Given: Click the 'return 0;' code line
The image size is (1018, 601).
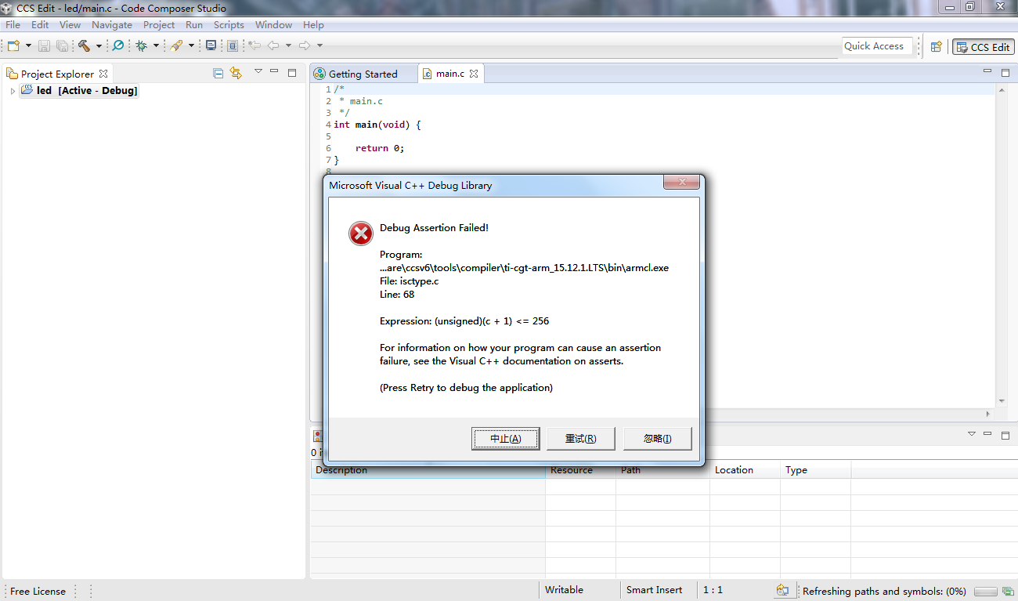Looking at the screenshot, I should [x=380, y=148].
